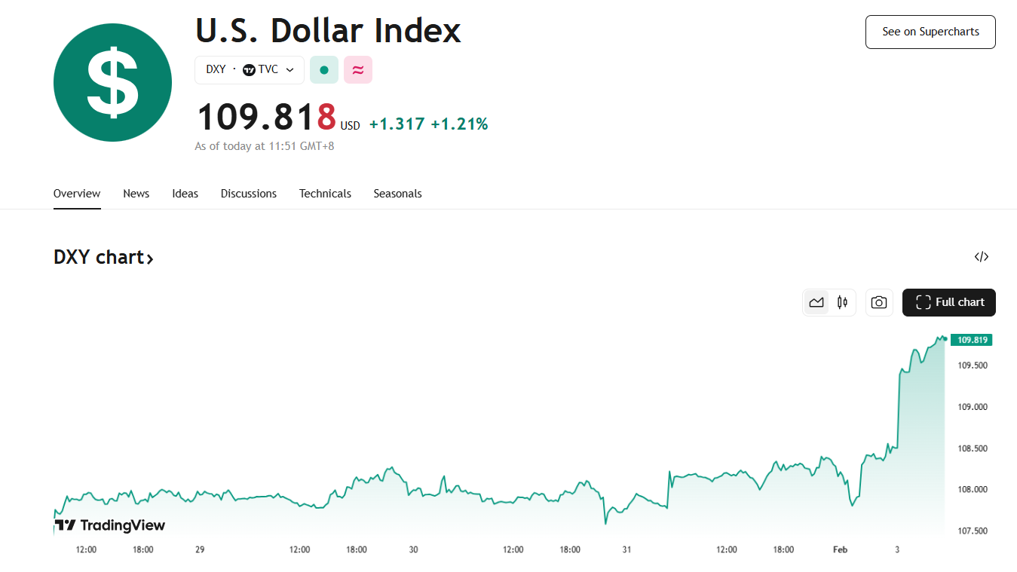
Task: Switch to the Technicals tab
Action: coord(325,194)
